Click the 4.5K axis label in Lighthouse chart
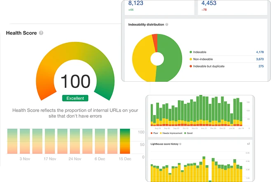271x182 pixels. tap(248, 161)
